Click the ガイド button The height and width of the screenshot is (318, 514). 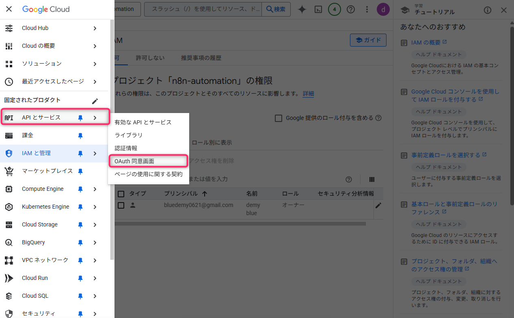368,40
